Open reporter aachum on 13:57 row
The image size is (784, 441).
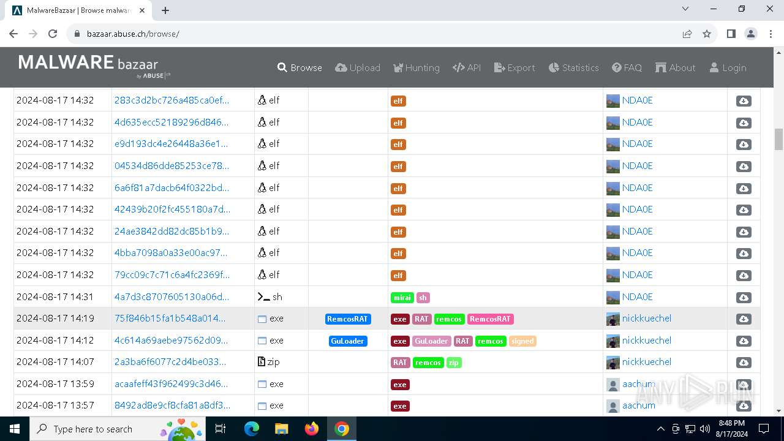(x=639, y=405)
